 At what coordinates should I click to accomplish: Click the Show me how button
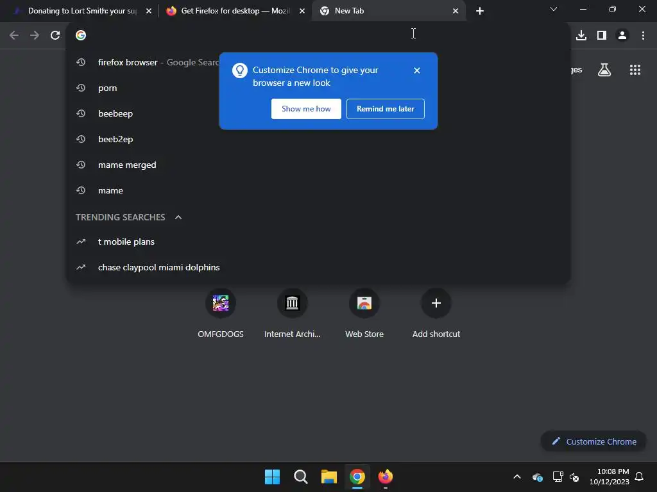pos(306,109)
